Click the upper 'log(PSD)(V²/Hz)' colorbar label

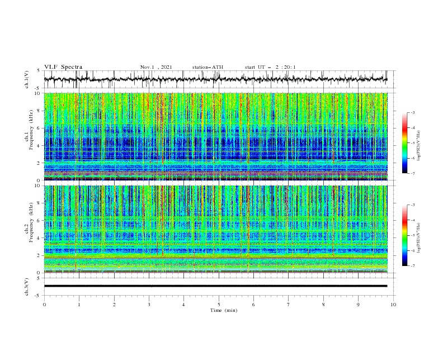(419, 146)
